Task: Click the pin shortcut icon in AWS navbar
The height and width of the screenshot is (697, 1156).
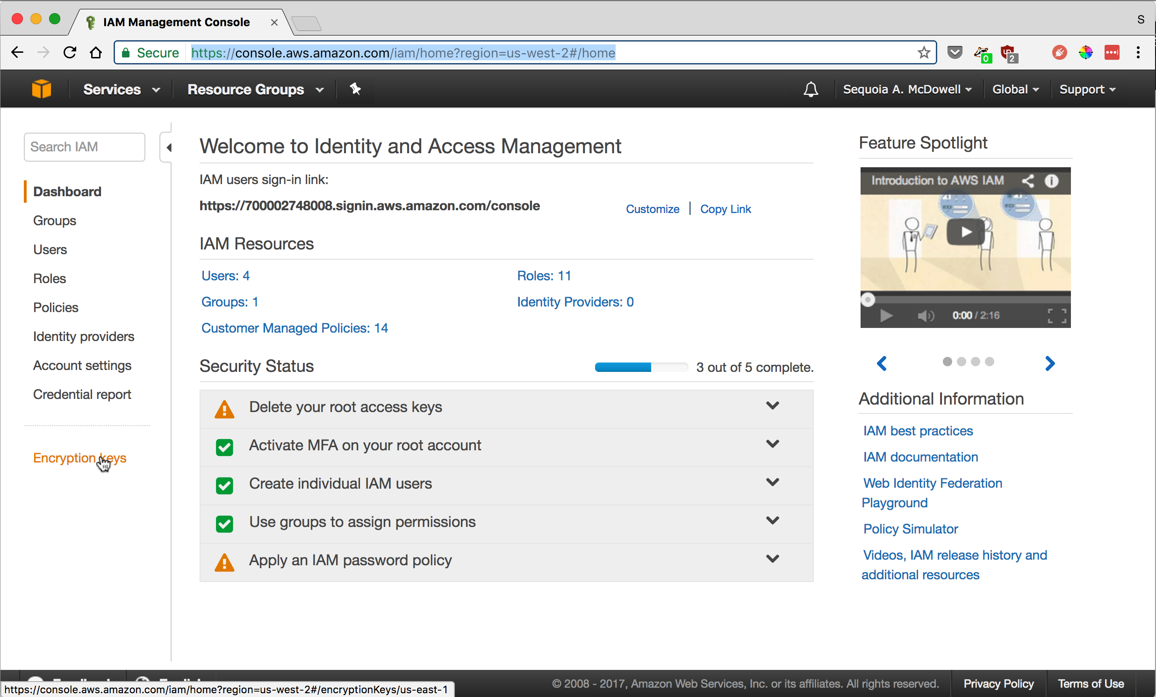Action: pos(355,89)
